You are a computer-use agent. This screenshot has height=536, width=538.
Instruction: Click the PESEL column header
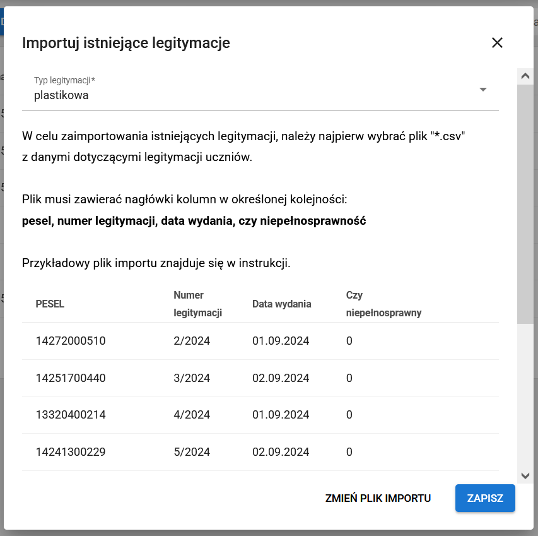pyautogui.click(x=50, y=304)
